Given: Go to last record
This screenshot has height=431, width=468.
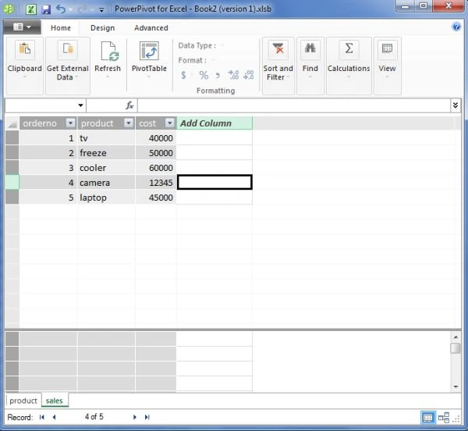Looking at the screenshot, I should 147,417.
